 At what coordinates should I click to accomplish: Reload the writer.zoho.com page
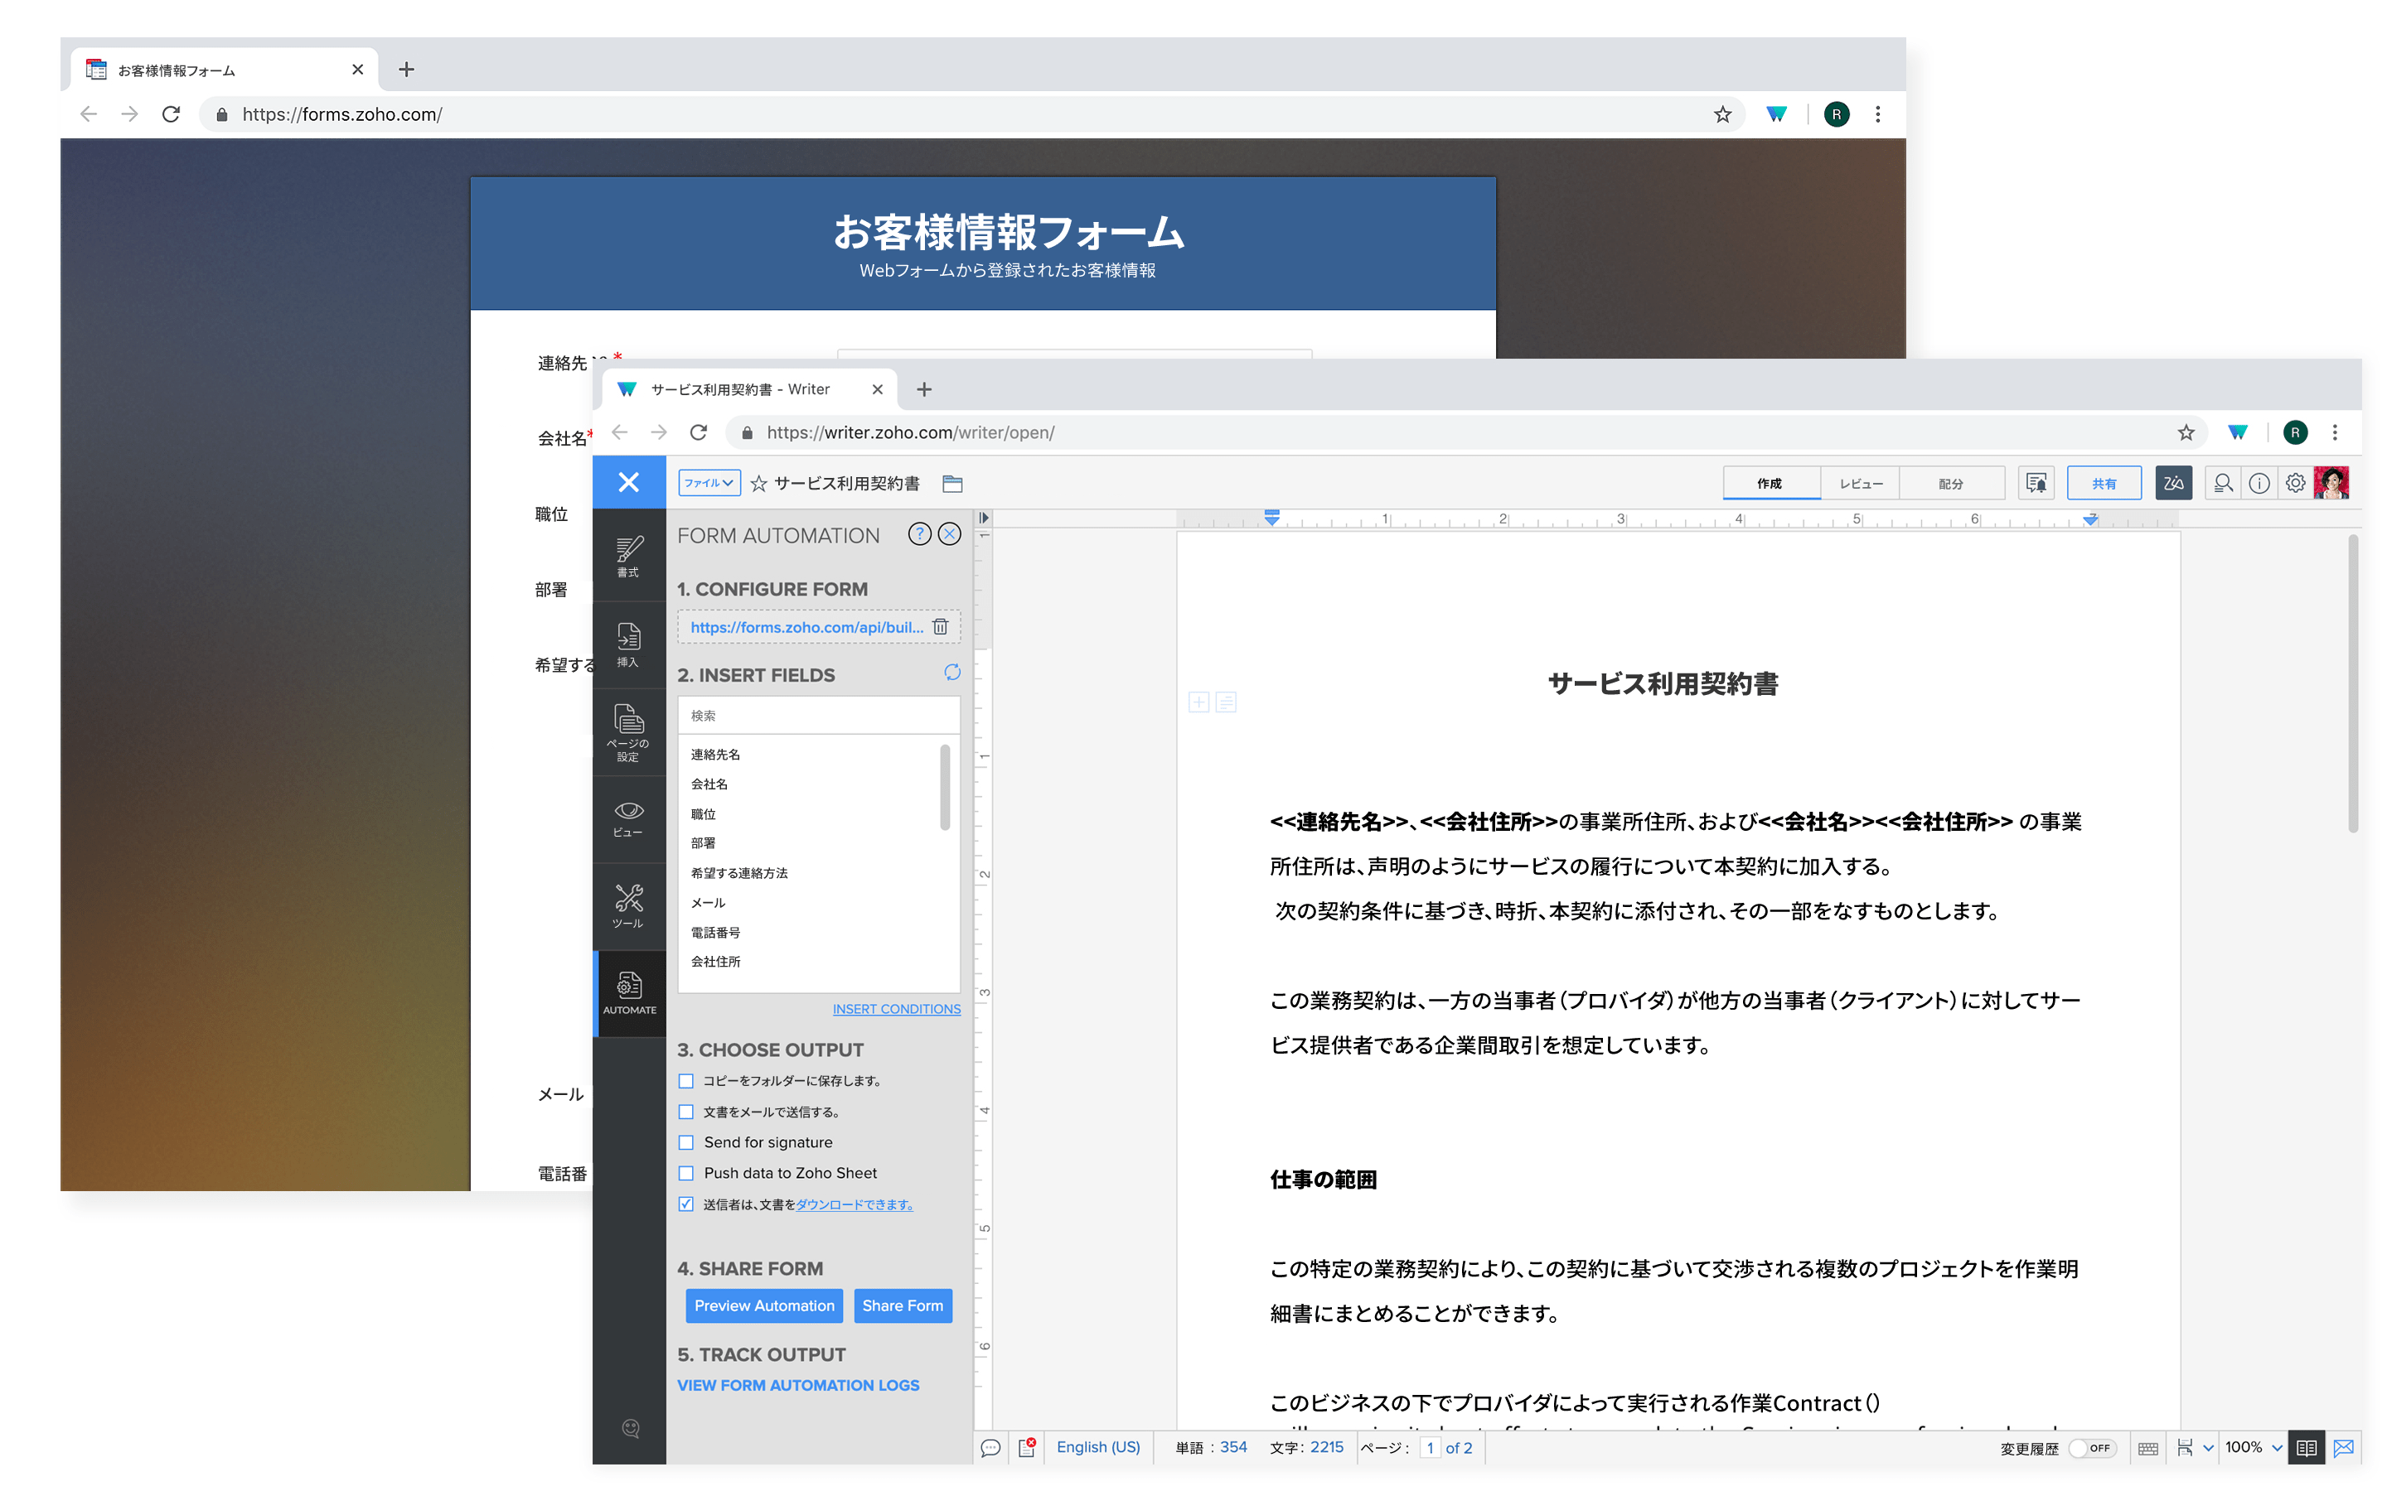click(699, 432)
